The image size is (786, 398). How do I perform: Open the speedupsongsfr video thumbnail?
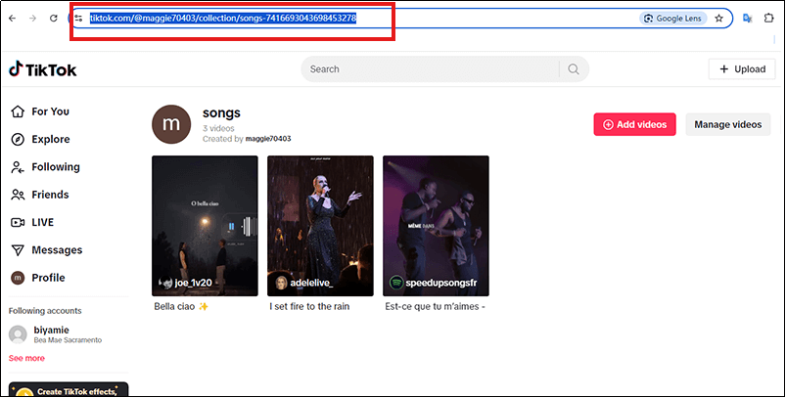click(x=437, y=226)
